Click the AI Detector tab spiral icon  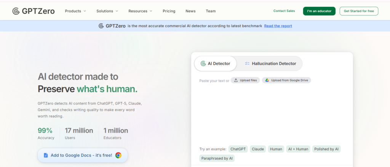(203, 63)
